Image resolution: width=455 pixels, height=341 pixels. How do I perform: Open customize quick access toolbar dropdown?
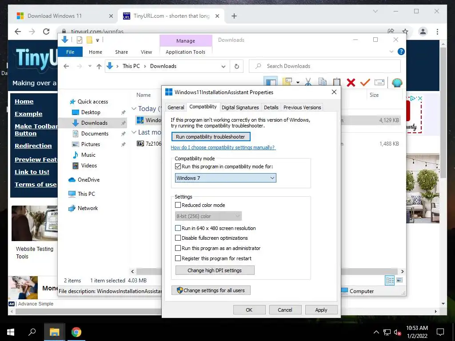tap(97, 40)
